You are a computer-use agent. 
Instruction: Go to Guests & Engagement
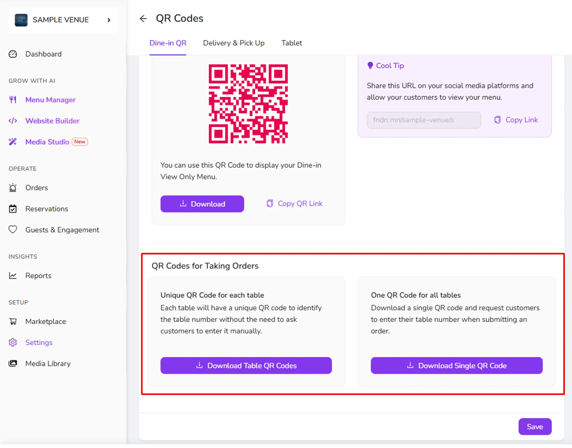point(62,230)
